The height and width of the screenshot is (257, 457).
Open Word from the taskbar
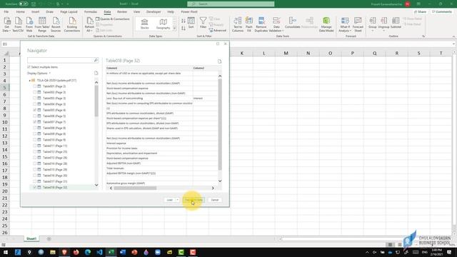(x=123, y=252)
